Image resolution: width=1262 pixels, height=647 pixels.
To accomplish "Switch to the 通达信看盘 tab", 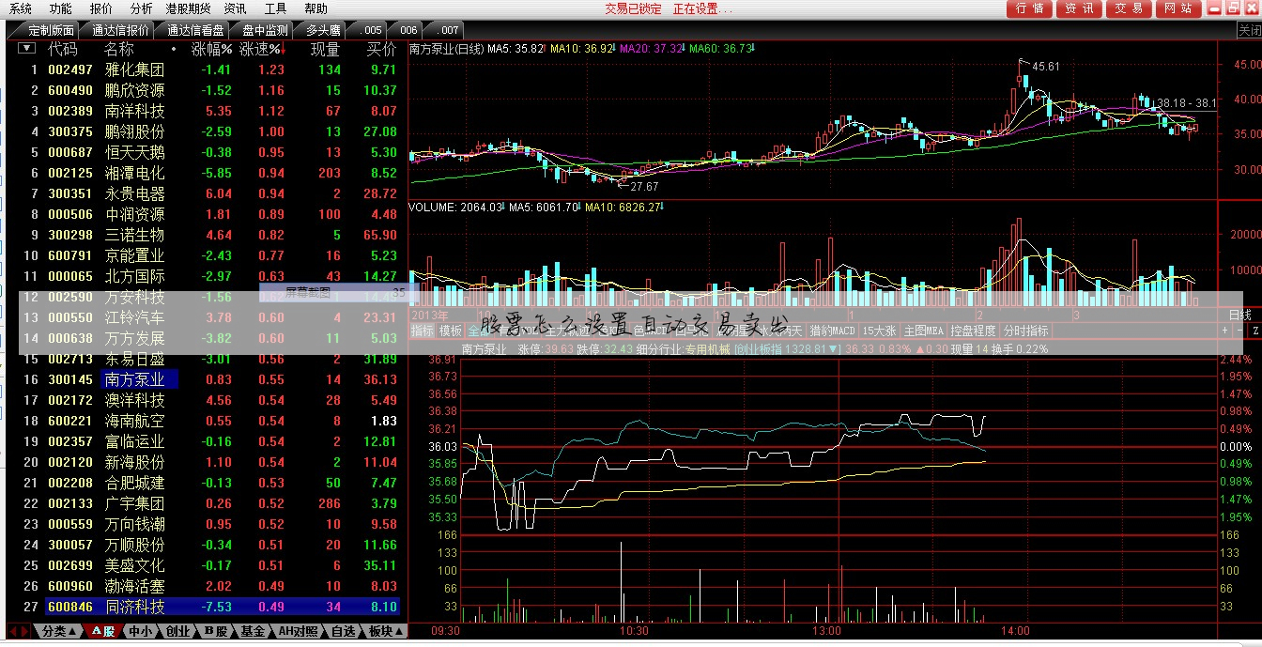I will click(195, 30).
